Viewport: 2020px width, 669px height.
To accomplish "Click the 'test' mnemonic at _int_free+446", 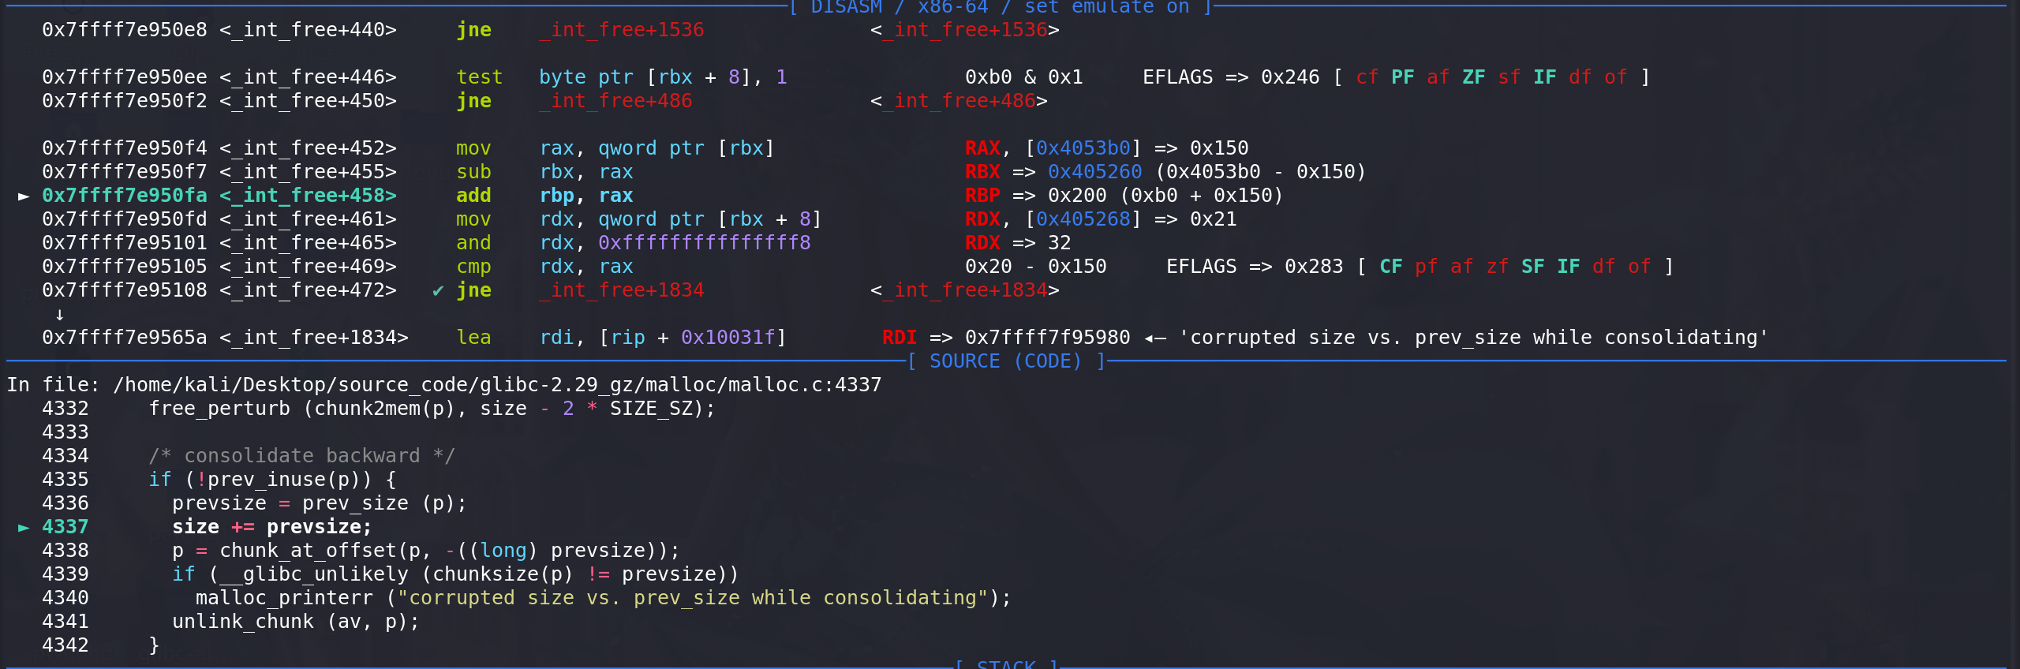I will click(480, 77).
